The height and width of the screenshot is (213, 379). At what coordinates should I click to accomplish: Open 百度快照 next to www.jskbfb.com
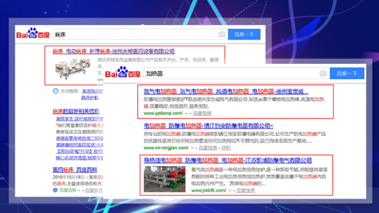click(246, 190)
